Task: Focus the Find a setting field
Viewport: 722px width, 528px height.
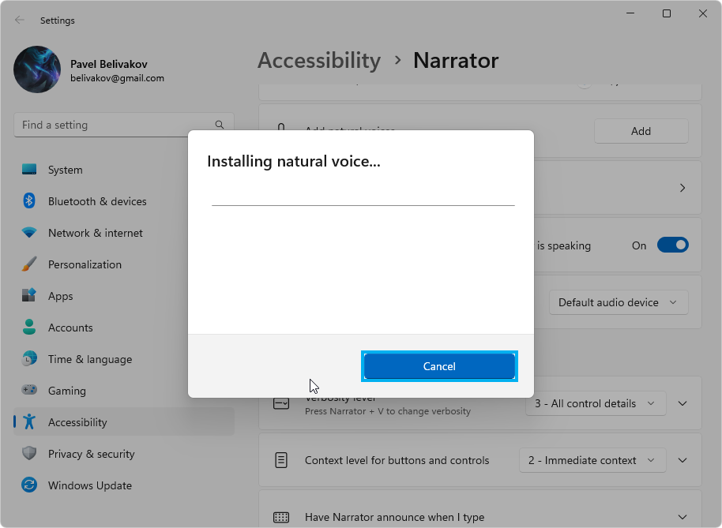Action: click(124, 125)
